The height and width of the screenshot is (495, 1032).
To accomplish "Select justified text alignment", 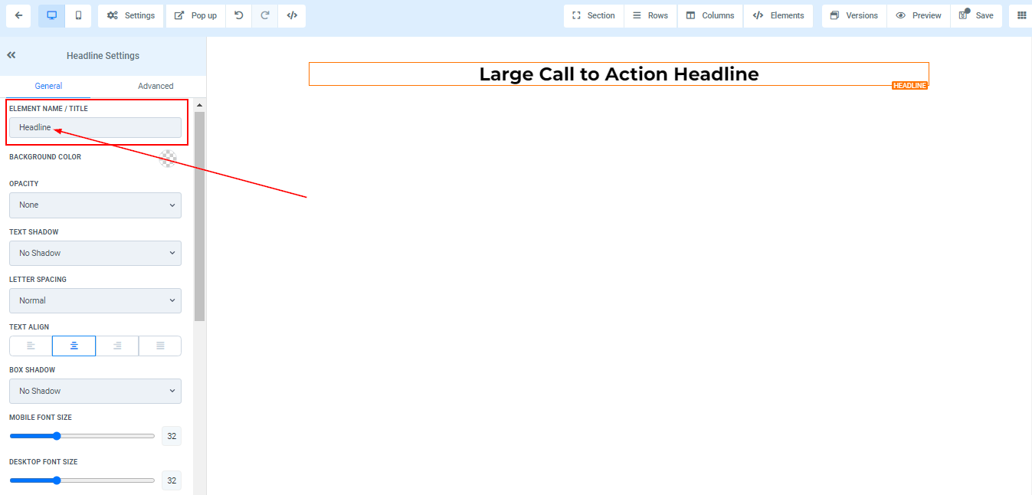I will [x=160, y=346].
